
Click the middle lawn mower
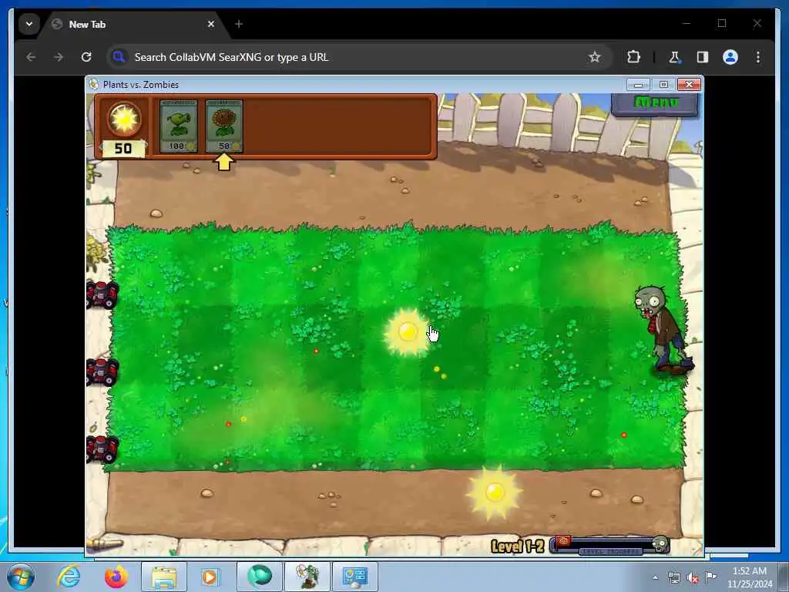point(102,372)
